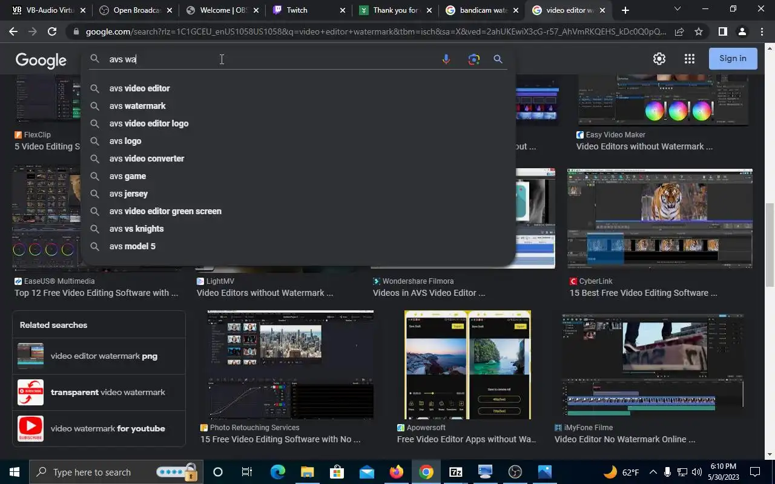Go back to previous page
The image size is (775, 484).
tap(13, 31)
